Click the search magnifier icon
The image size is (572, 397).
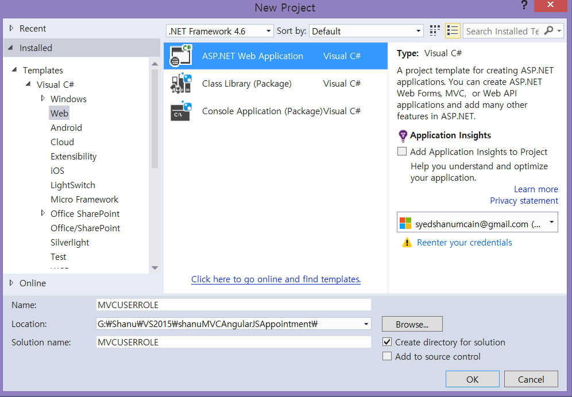(548, 30)
